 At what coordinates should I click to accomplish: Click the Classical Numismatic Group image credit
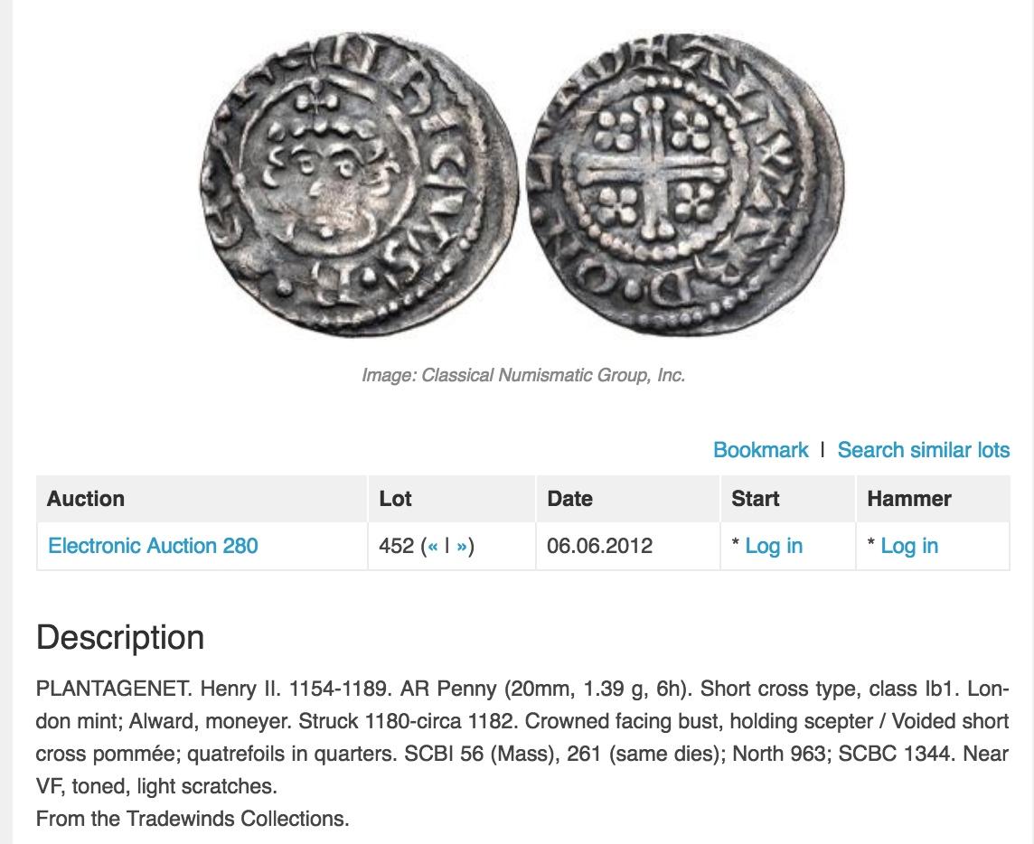pos(523,375)
